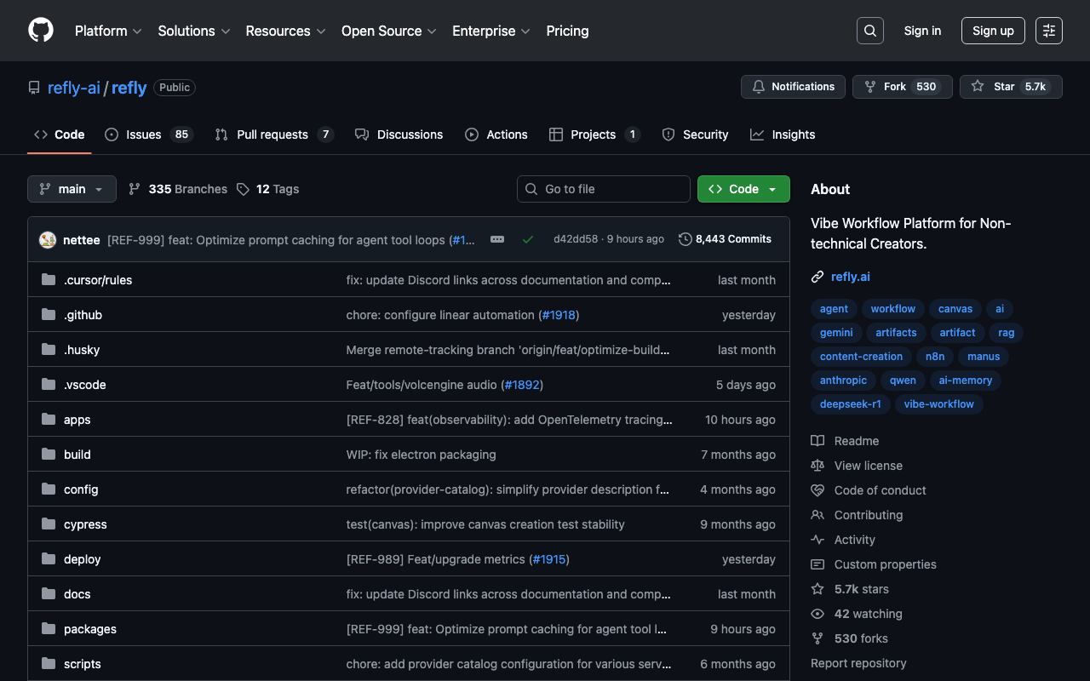Open the packages folder
Image resolution: width=1090 pixels, height=681 pixels.
(90, 629)
